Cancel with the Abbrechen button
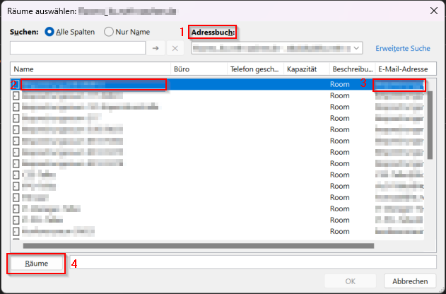 410,281
